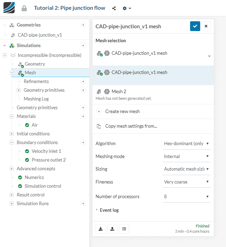This screenshot has height=247, width=226.
Task: Select Velocity inlet 1 boundary condition
Action: 46,151
